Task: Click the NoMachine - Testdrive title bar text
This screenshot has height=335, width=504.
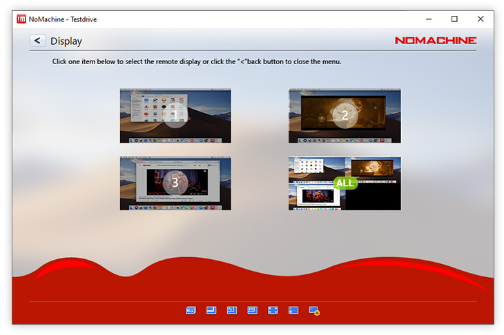Action: (x=63, y=19)
